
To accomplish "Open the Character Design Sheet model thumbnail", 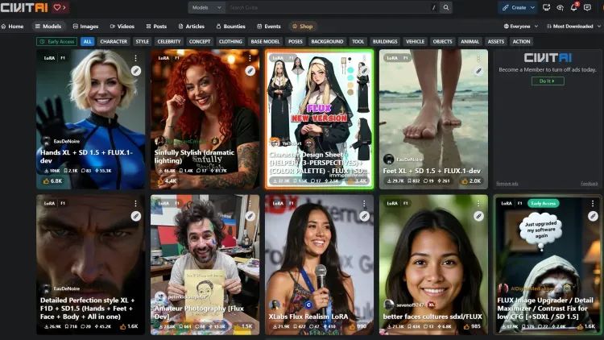I will (x=320, y=119).
